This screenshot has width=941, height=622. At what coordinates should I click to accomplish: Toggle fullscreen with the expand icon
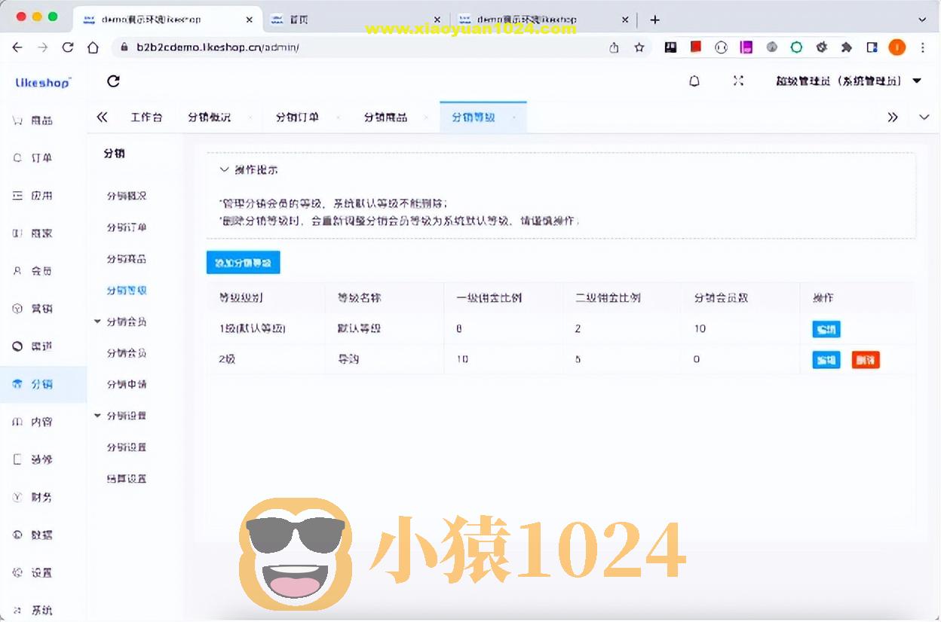[739, 81]
